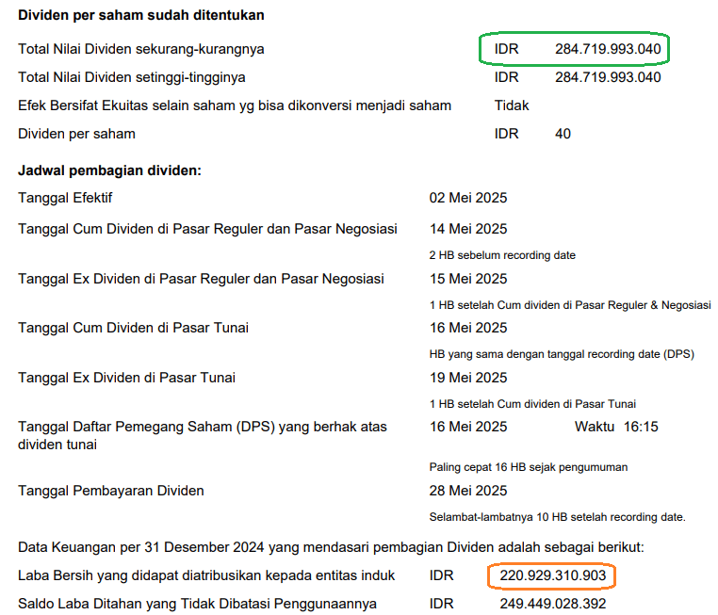
Task: Click 'Laba Bersih yang didapat diatribusikan' label
Action: tap(206, 575)
